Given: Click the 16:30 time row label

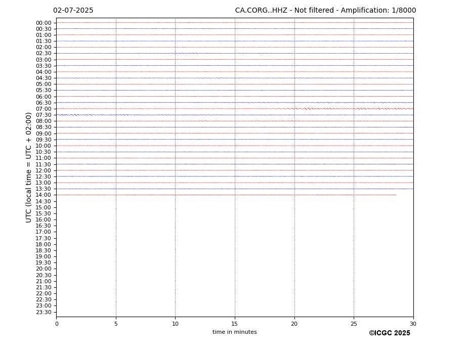Looking at the screenshot, I should click(x=44, y=226).
